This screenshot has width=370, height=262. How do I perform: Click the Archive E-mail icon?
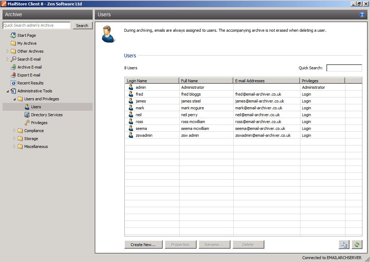[x=13, y=67]
